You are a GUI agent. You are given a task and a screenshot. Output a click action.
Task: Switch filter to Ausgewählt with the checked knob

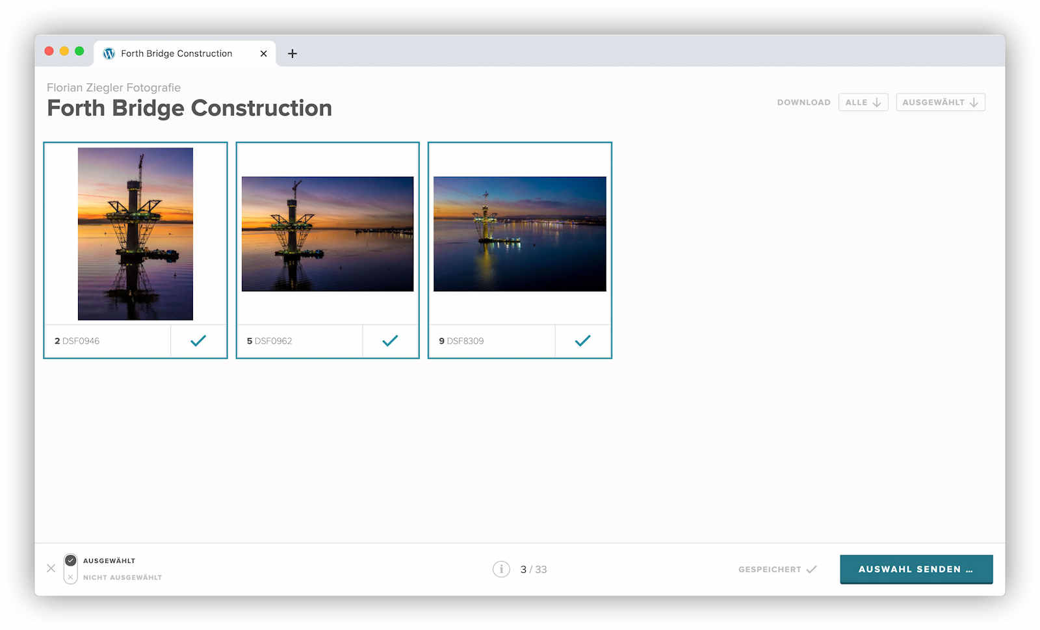[x=71, y=560]
